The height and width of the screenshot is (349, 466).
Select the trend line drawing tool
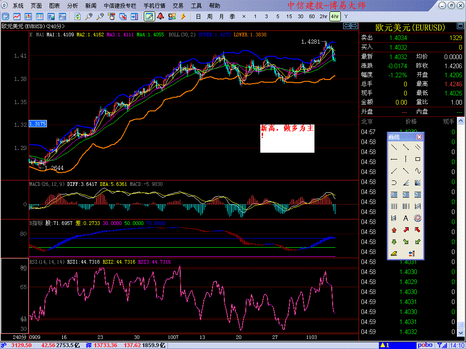[x=394, y=147]
